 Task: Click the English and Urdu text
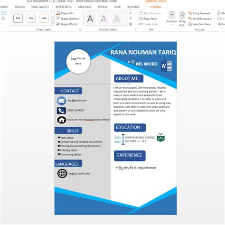tap(79, 173)
